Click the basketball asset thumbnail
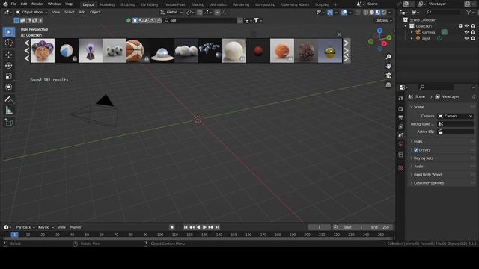 click(x=138, y=51)
